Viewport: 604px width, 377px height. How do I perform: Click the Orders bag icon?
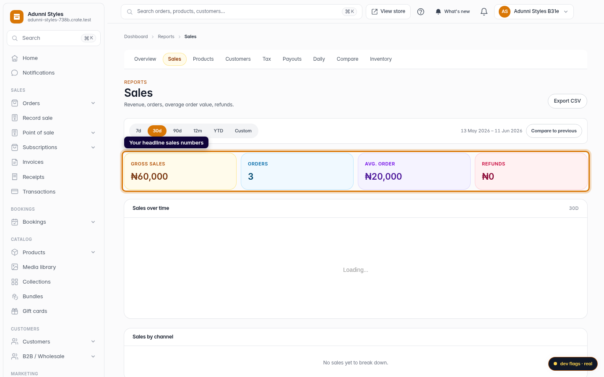pyautogui.click(x=15, y=103)
